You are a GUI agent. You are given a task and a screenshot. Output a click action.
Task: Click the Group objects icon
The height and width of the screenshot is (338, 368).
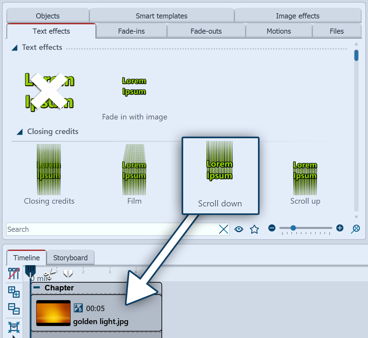coord(14,292)
